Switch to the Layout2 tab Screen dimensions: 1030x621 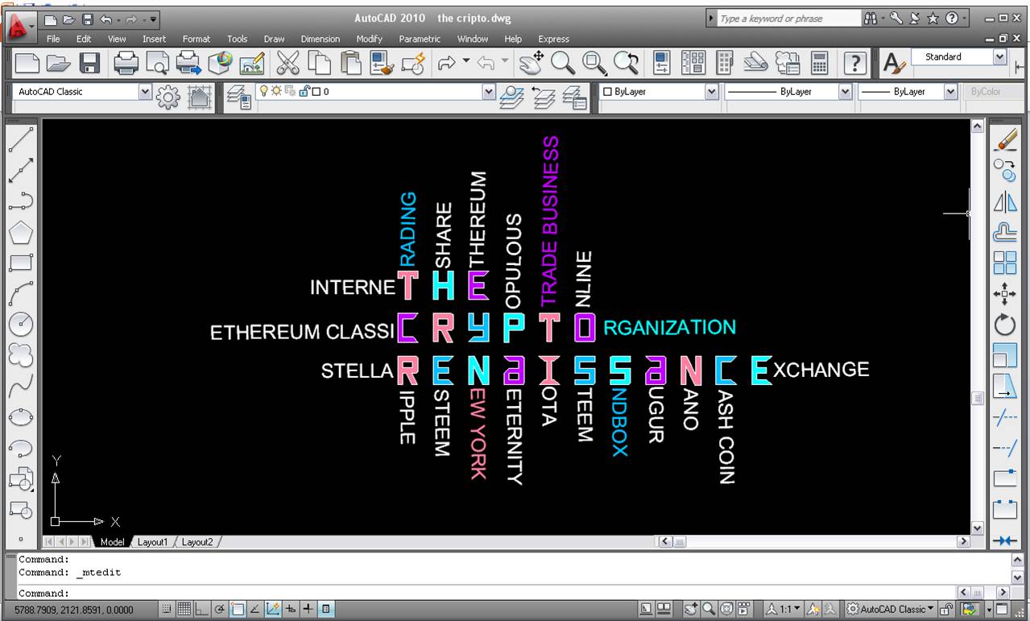[x=197, y=543]
